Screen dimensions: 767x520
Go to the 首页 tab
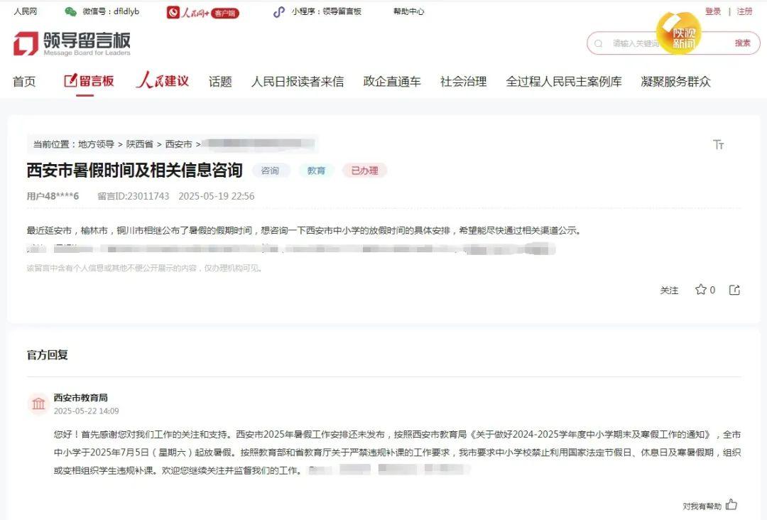pos(24,81)
